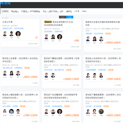Click first teacher avatar in 笔面协议全程无忧 card
The height and width of the screenshot is (123, 123).
pos(88,39)
